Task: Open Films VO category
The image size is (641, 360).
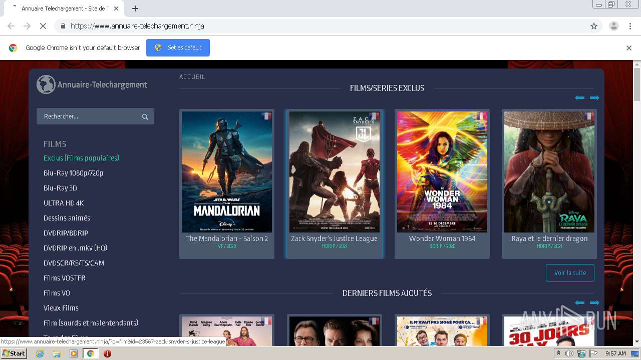Action: click(x=57, y=293)
